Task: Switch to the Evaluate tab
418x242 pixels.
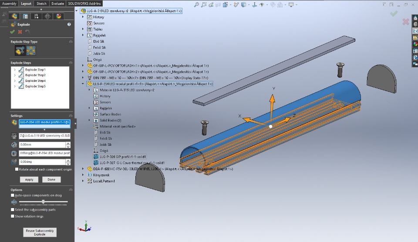Action: [57, 3]
